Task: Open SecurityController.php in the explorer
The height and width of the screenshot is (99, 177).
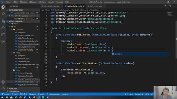Action: click(27, 47)
